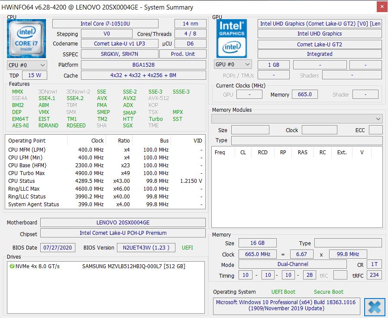Select the CPU Base (HFM) row

coord(105,165)
